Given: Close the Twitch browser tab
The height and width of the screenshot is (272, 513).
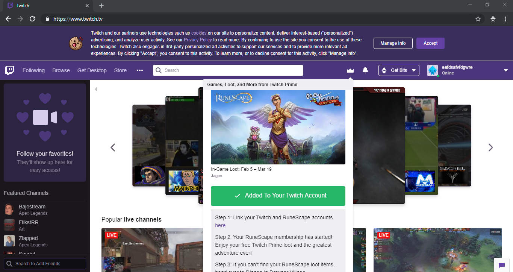Looking at the screenshot, I should pyautogui.click(x=87, y=6).
